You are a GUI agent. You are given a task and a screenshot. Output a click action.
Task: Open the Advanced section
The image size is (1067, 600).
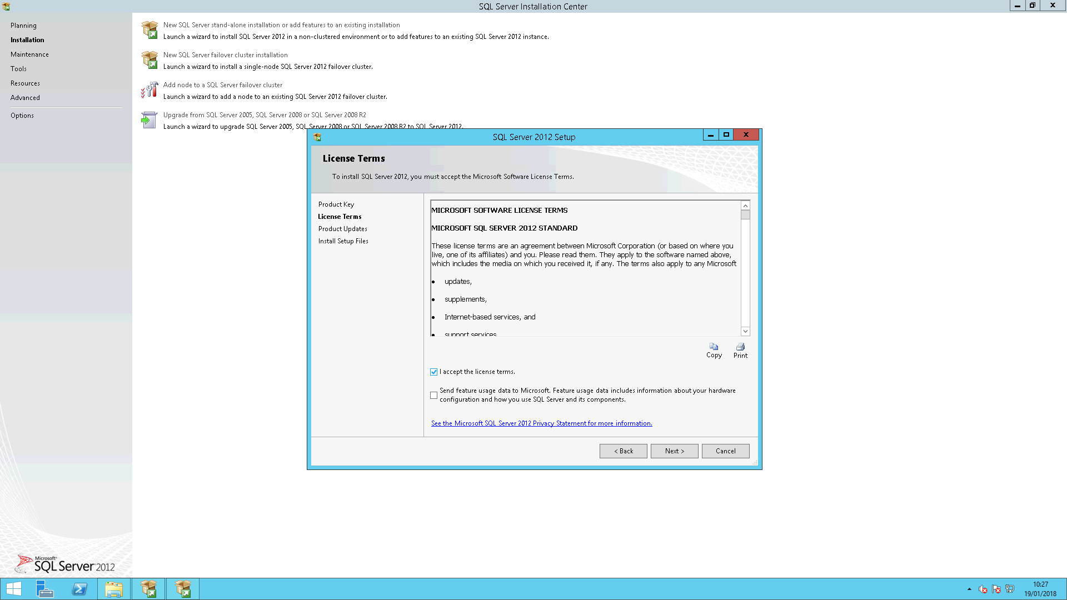point(25,98)
